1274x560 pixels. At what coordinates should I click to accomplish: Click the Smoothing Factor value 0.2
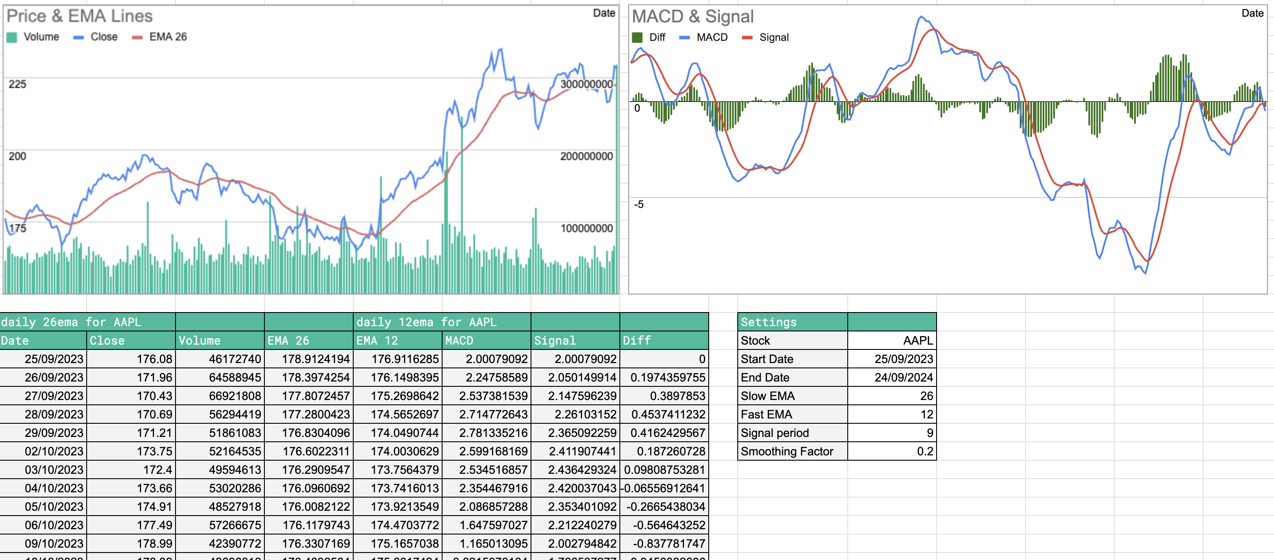point(892,451)
